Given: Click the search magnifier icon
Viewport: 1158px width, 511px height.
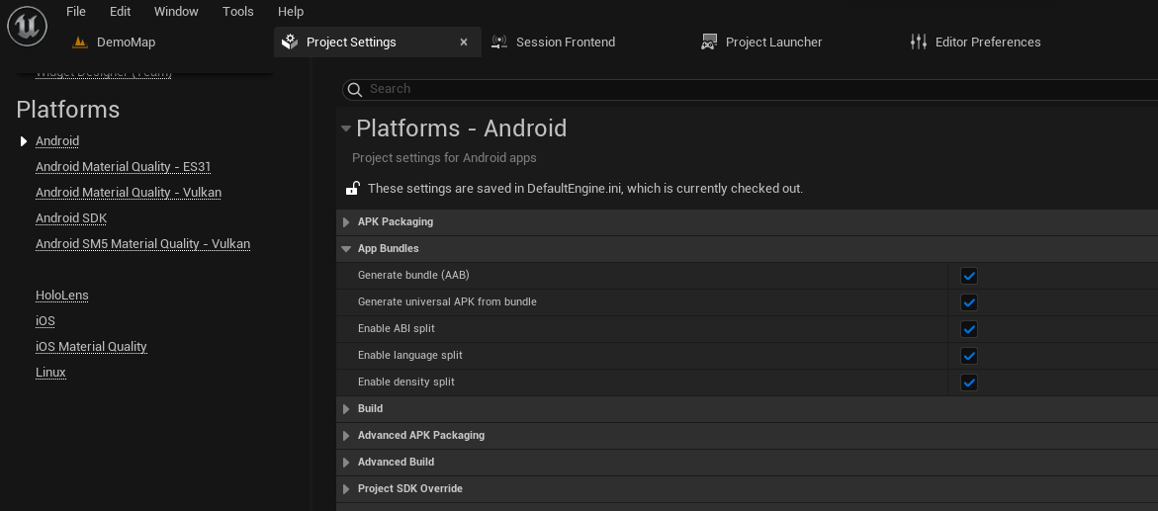Looking at the screenshot, I should coord(354,89).
